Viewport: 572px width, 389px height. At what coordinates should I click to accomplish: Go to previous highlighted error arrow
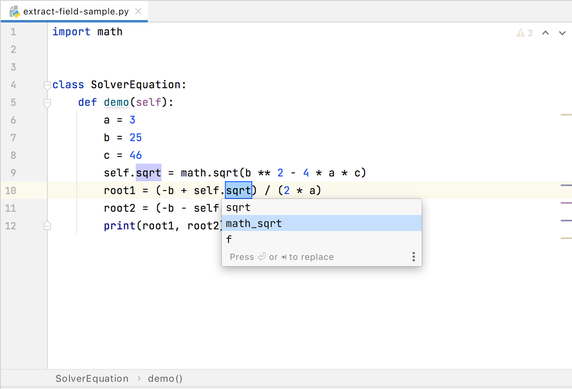pyautogui.click(x=545, y=33)
